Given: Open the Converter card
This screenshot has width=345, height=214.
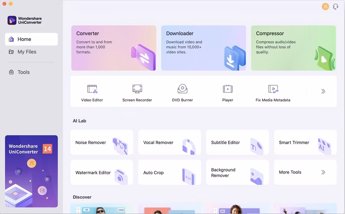Looking at the screenshot, I should (114, 48).
